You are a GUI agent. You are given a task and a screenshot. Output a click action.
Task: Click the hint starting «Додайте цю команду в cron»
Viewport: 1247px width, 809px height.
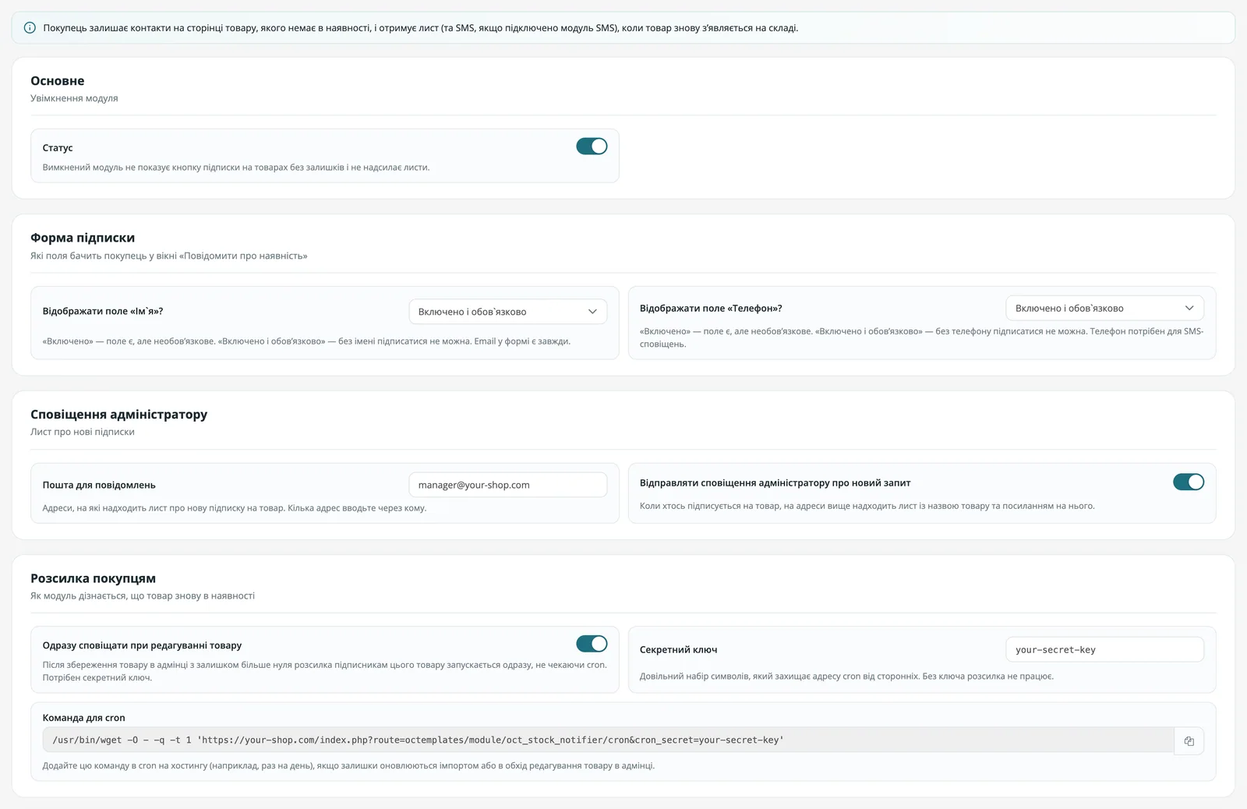click(348, 766)
